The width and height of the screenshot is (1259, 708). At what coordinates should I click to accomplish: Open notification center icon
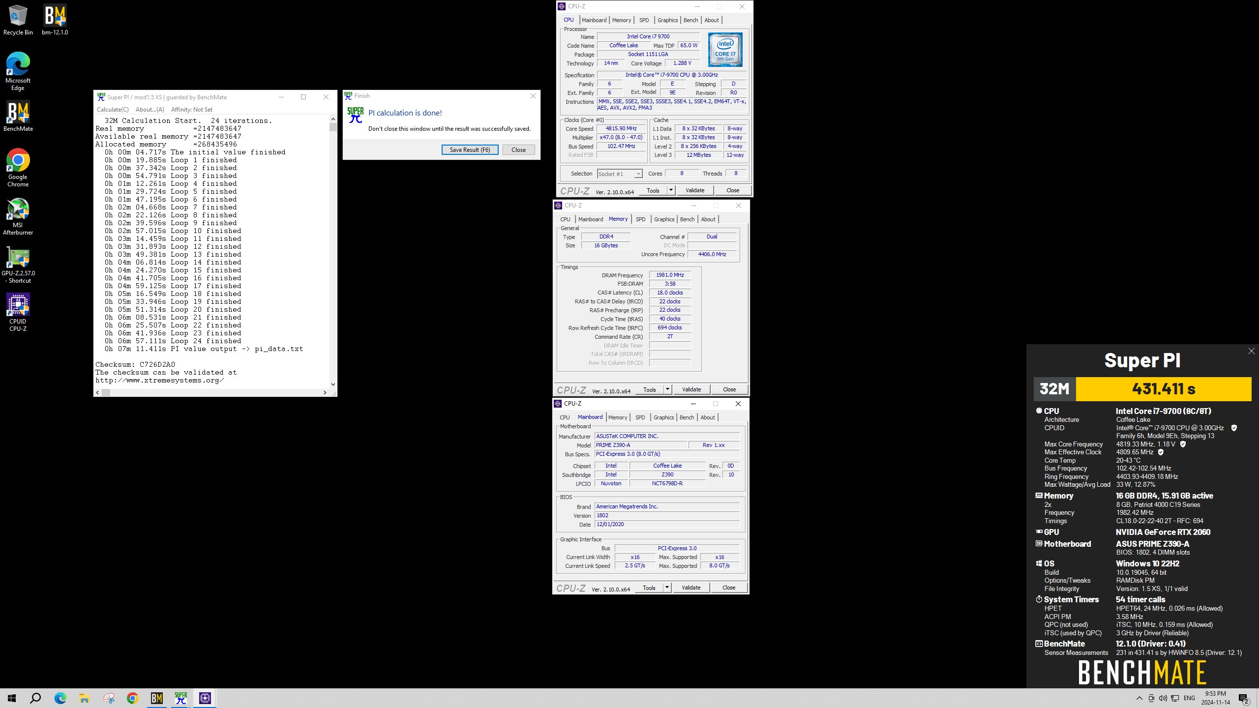tap(1244, 698)
